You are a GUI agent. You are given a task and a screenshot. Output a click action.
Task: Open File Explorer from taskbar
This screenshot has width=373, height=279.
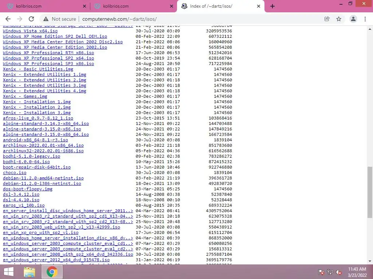pos(30,272)
